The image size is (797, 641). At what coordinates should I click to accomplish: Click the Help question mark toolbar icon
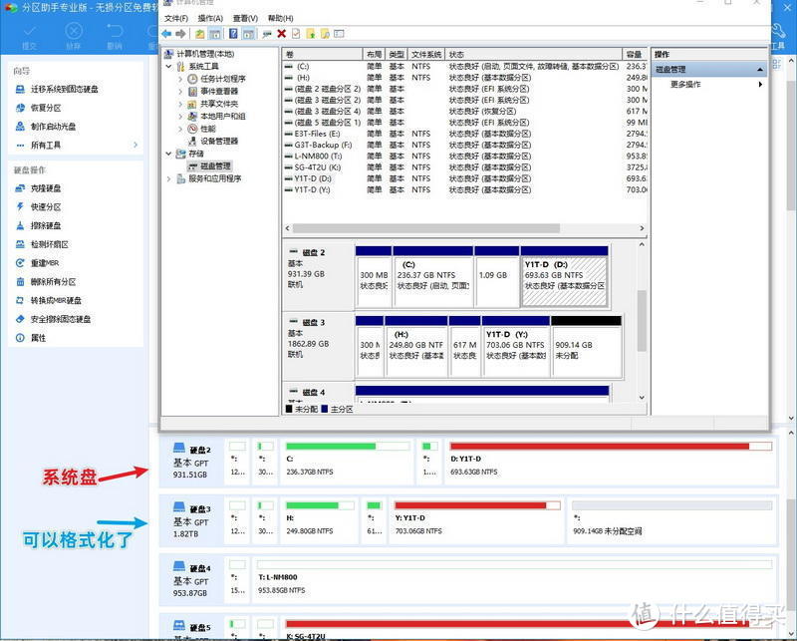234,33
